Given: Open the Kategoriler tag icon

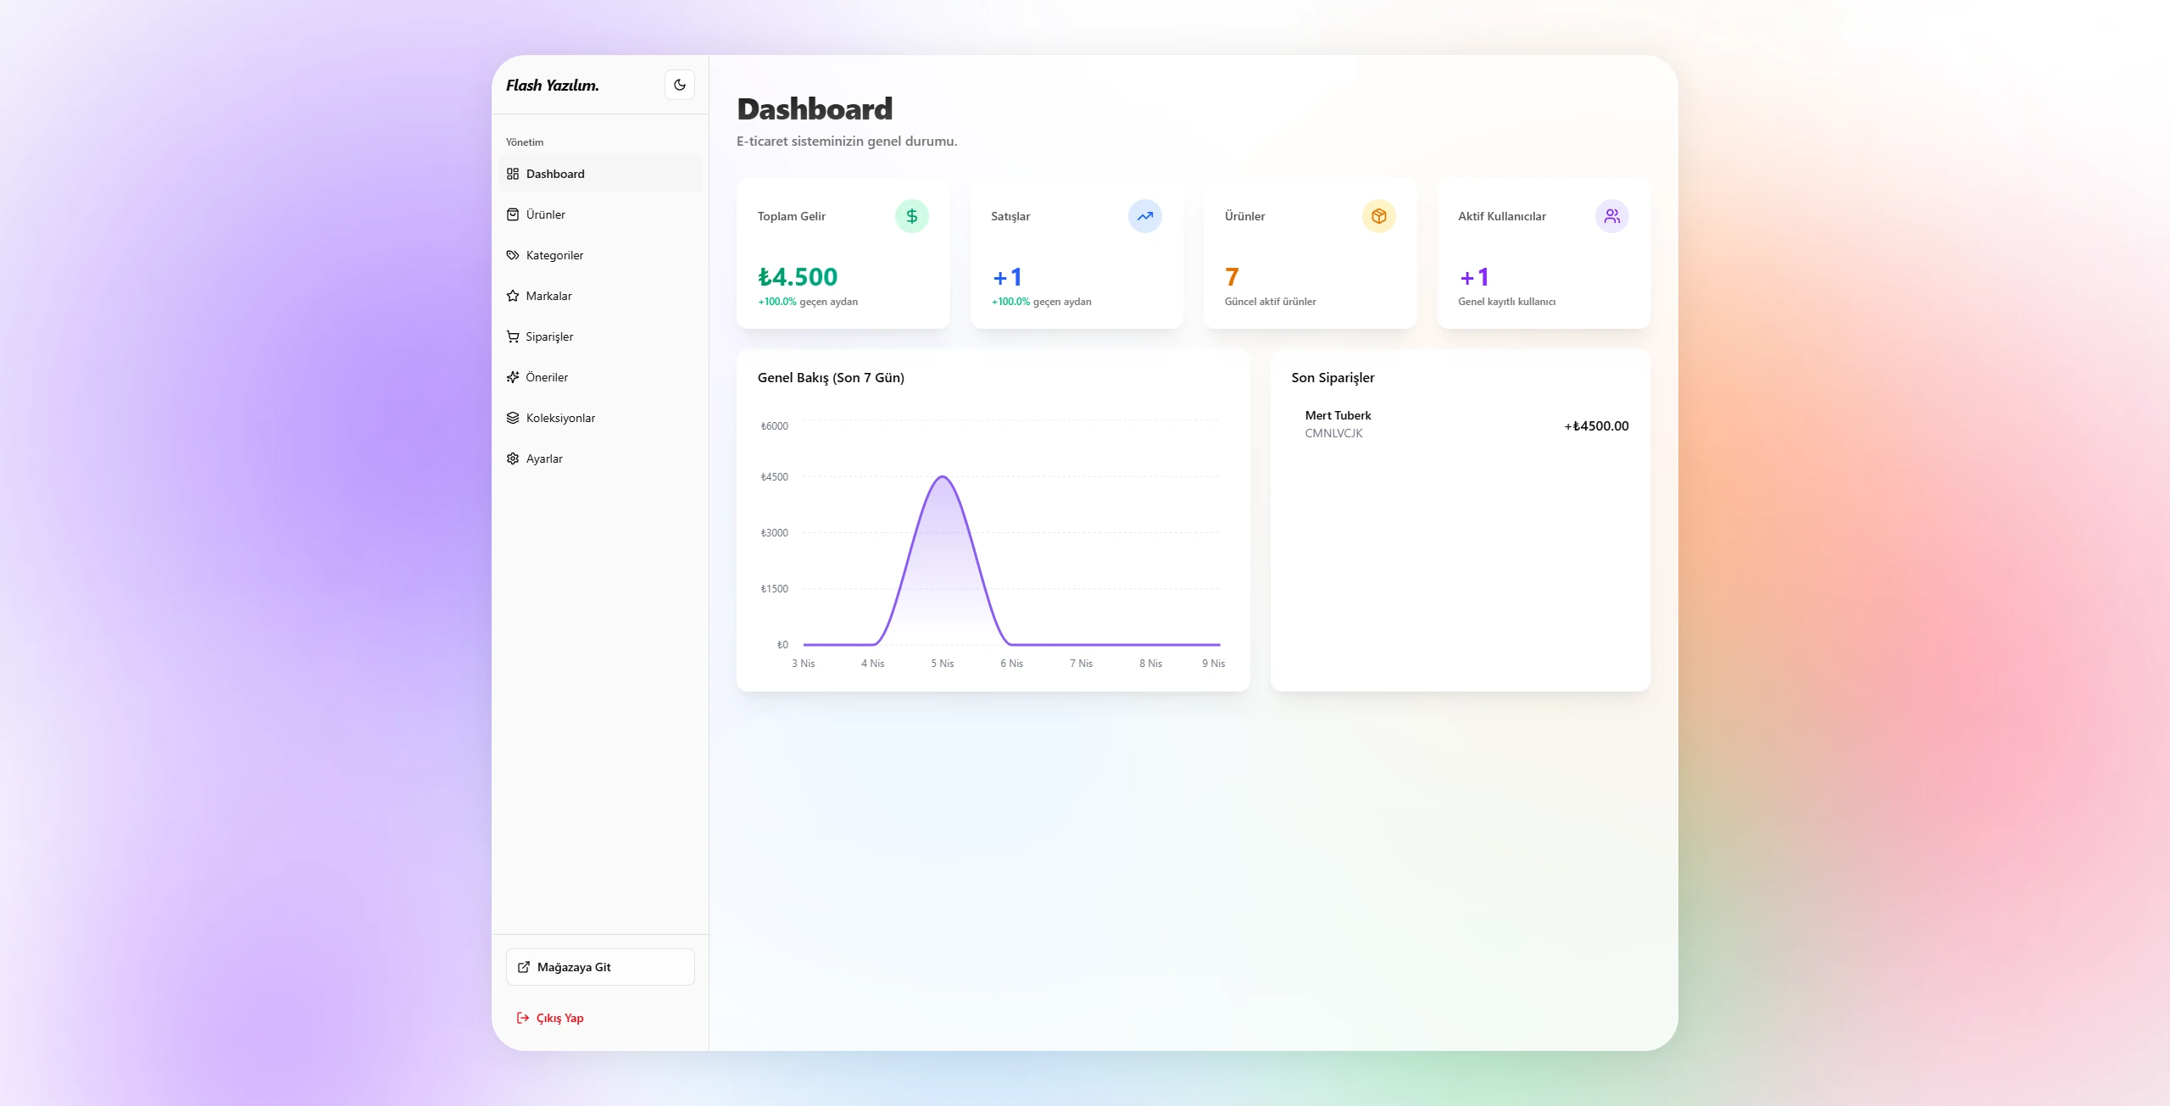Looking at the screenshot, I should (x=513, y=255).
